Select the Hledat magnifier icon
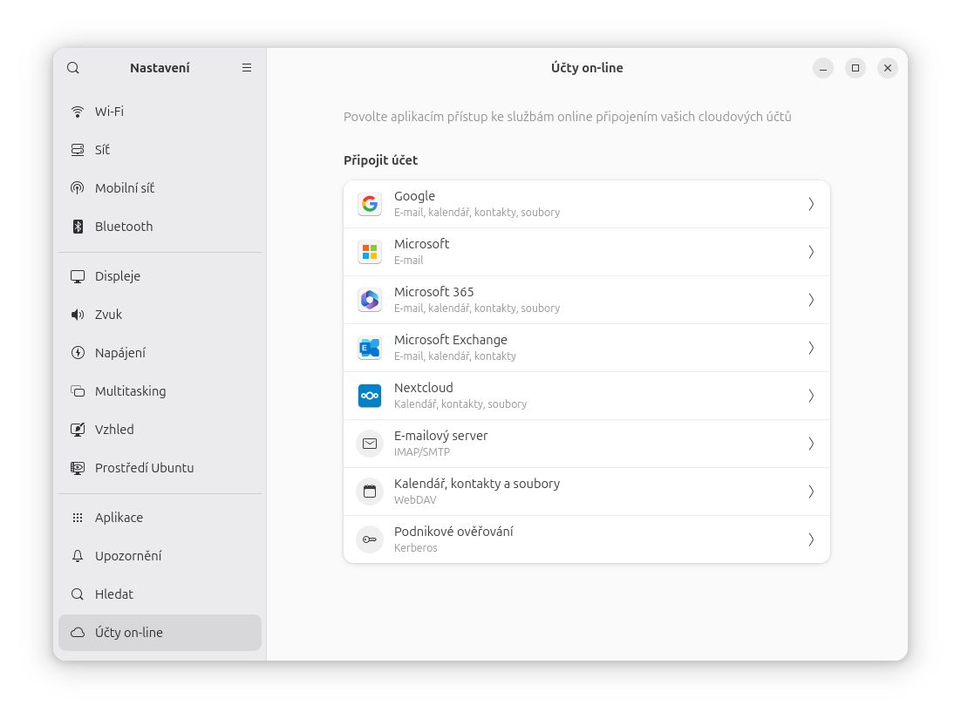Screen dimensions: 961x719 [x=78, y=594]
